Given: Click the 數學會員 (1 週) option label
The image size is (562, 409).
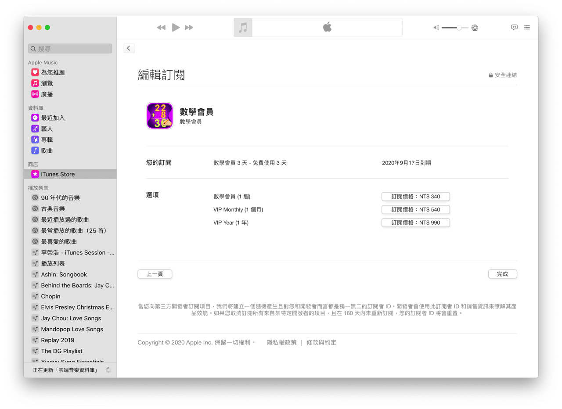Looking at the screenshot, I should coord(232,197).
